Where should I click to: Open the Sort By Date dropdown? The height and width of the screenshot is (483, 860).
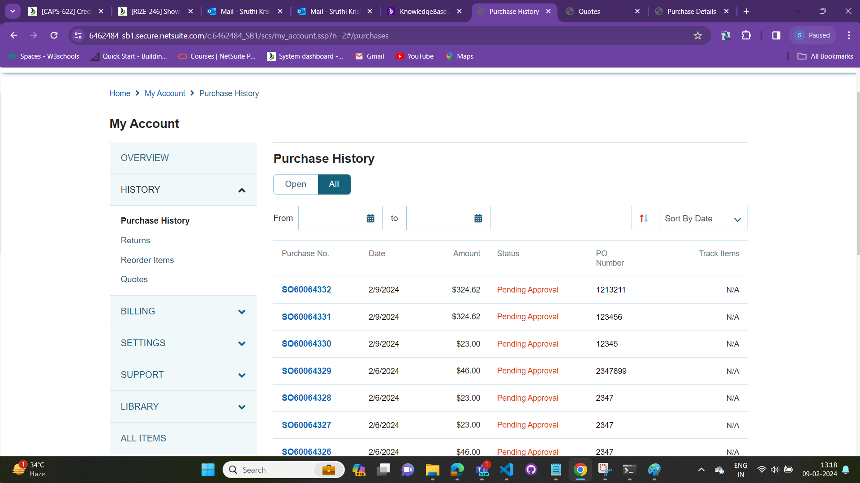coord(703,218)
